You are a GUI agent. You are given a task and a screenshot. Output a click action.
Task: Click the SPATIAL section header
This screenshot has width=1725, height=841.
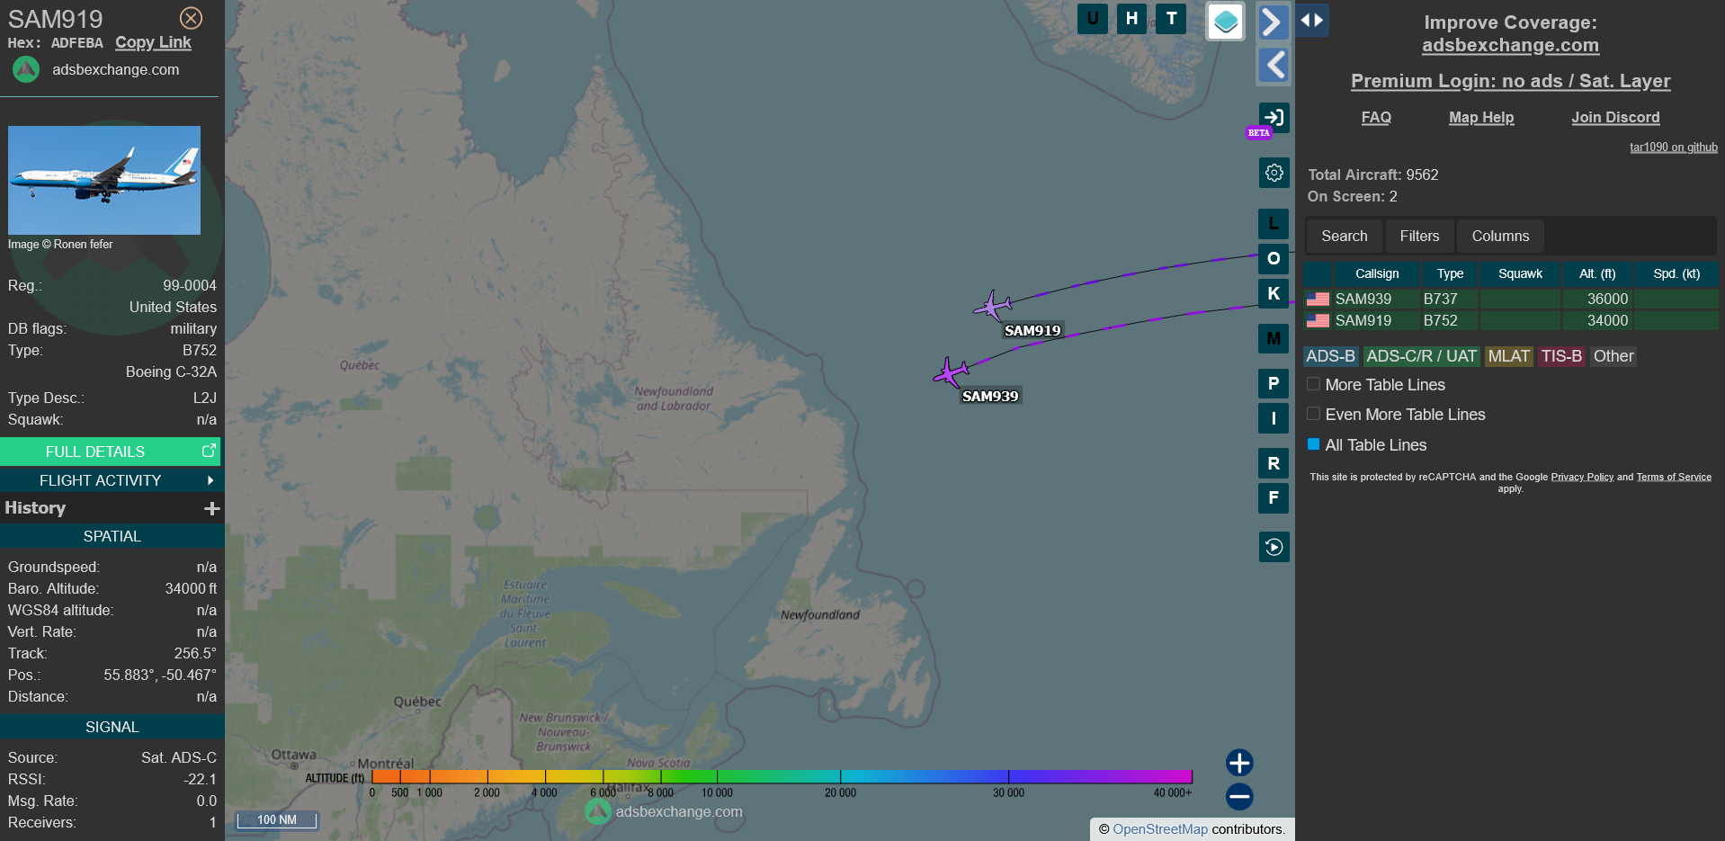pos(112,536)
